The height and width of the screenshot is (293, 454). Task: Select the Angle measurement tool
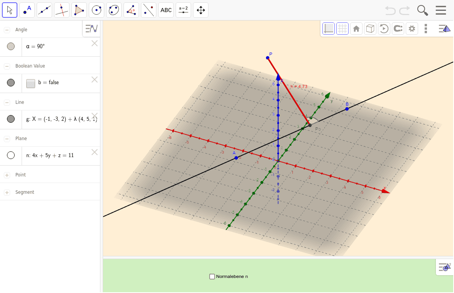pyautogui.click(x=131, y=10)
